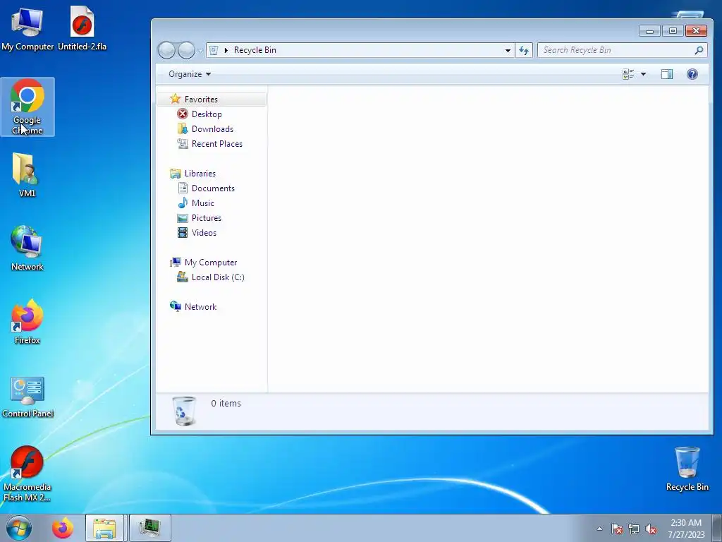Click the My Computer desktop icon
This screenshot has height=542, width=722.
coord(27,28)
